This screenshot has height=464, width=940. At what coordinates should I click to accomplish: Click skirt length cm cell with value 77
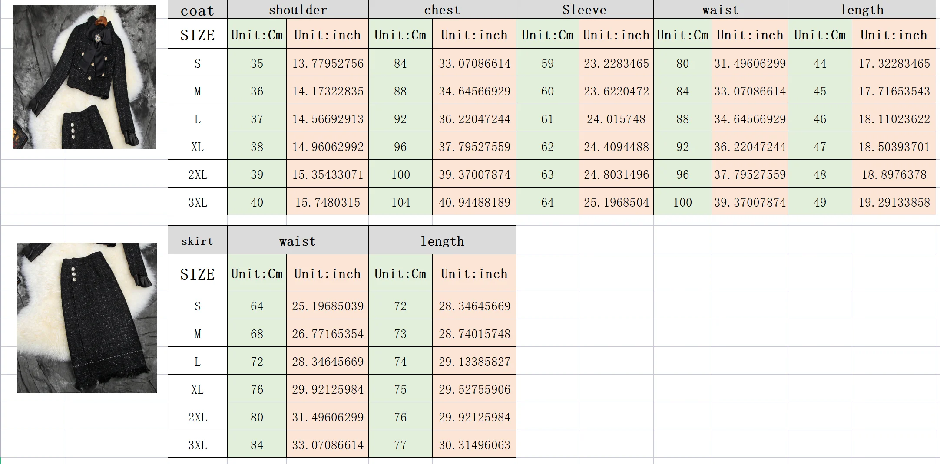tap(400, 444)
